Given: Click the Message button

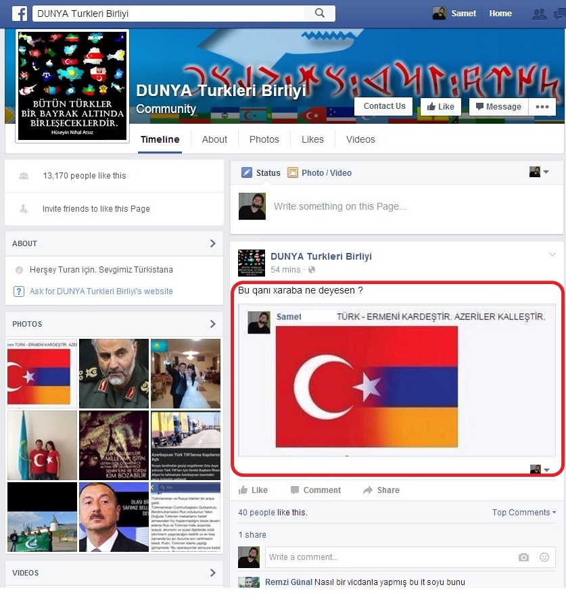Looking at the screenshot, I should tap(498, 107).
